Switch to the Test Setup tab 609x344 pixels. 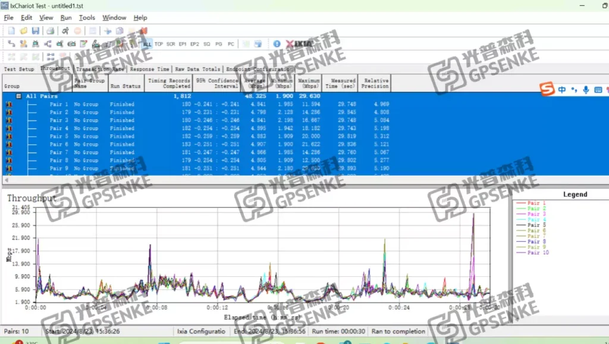pos(19,69)
